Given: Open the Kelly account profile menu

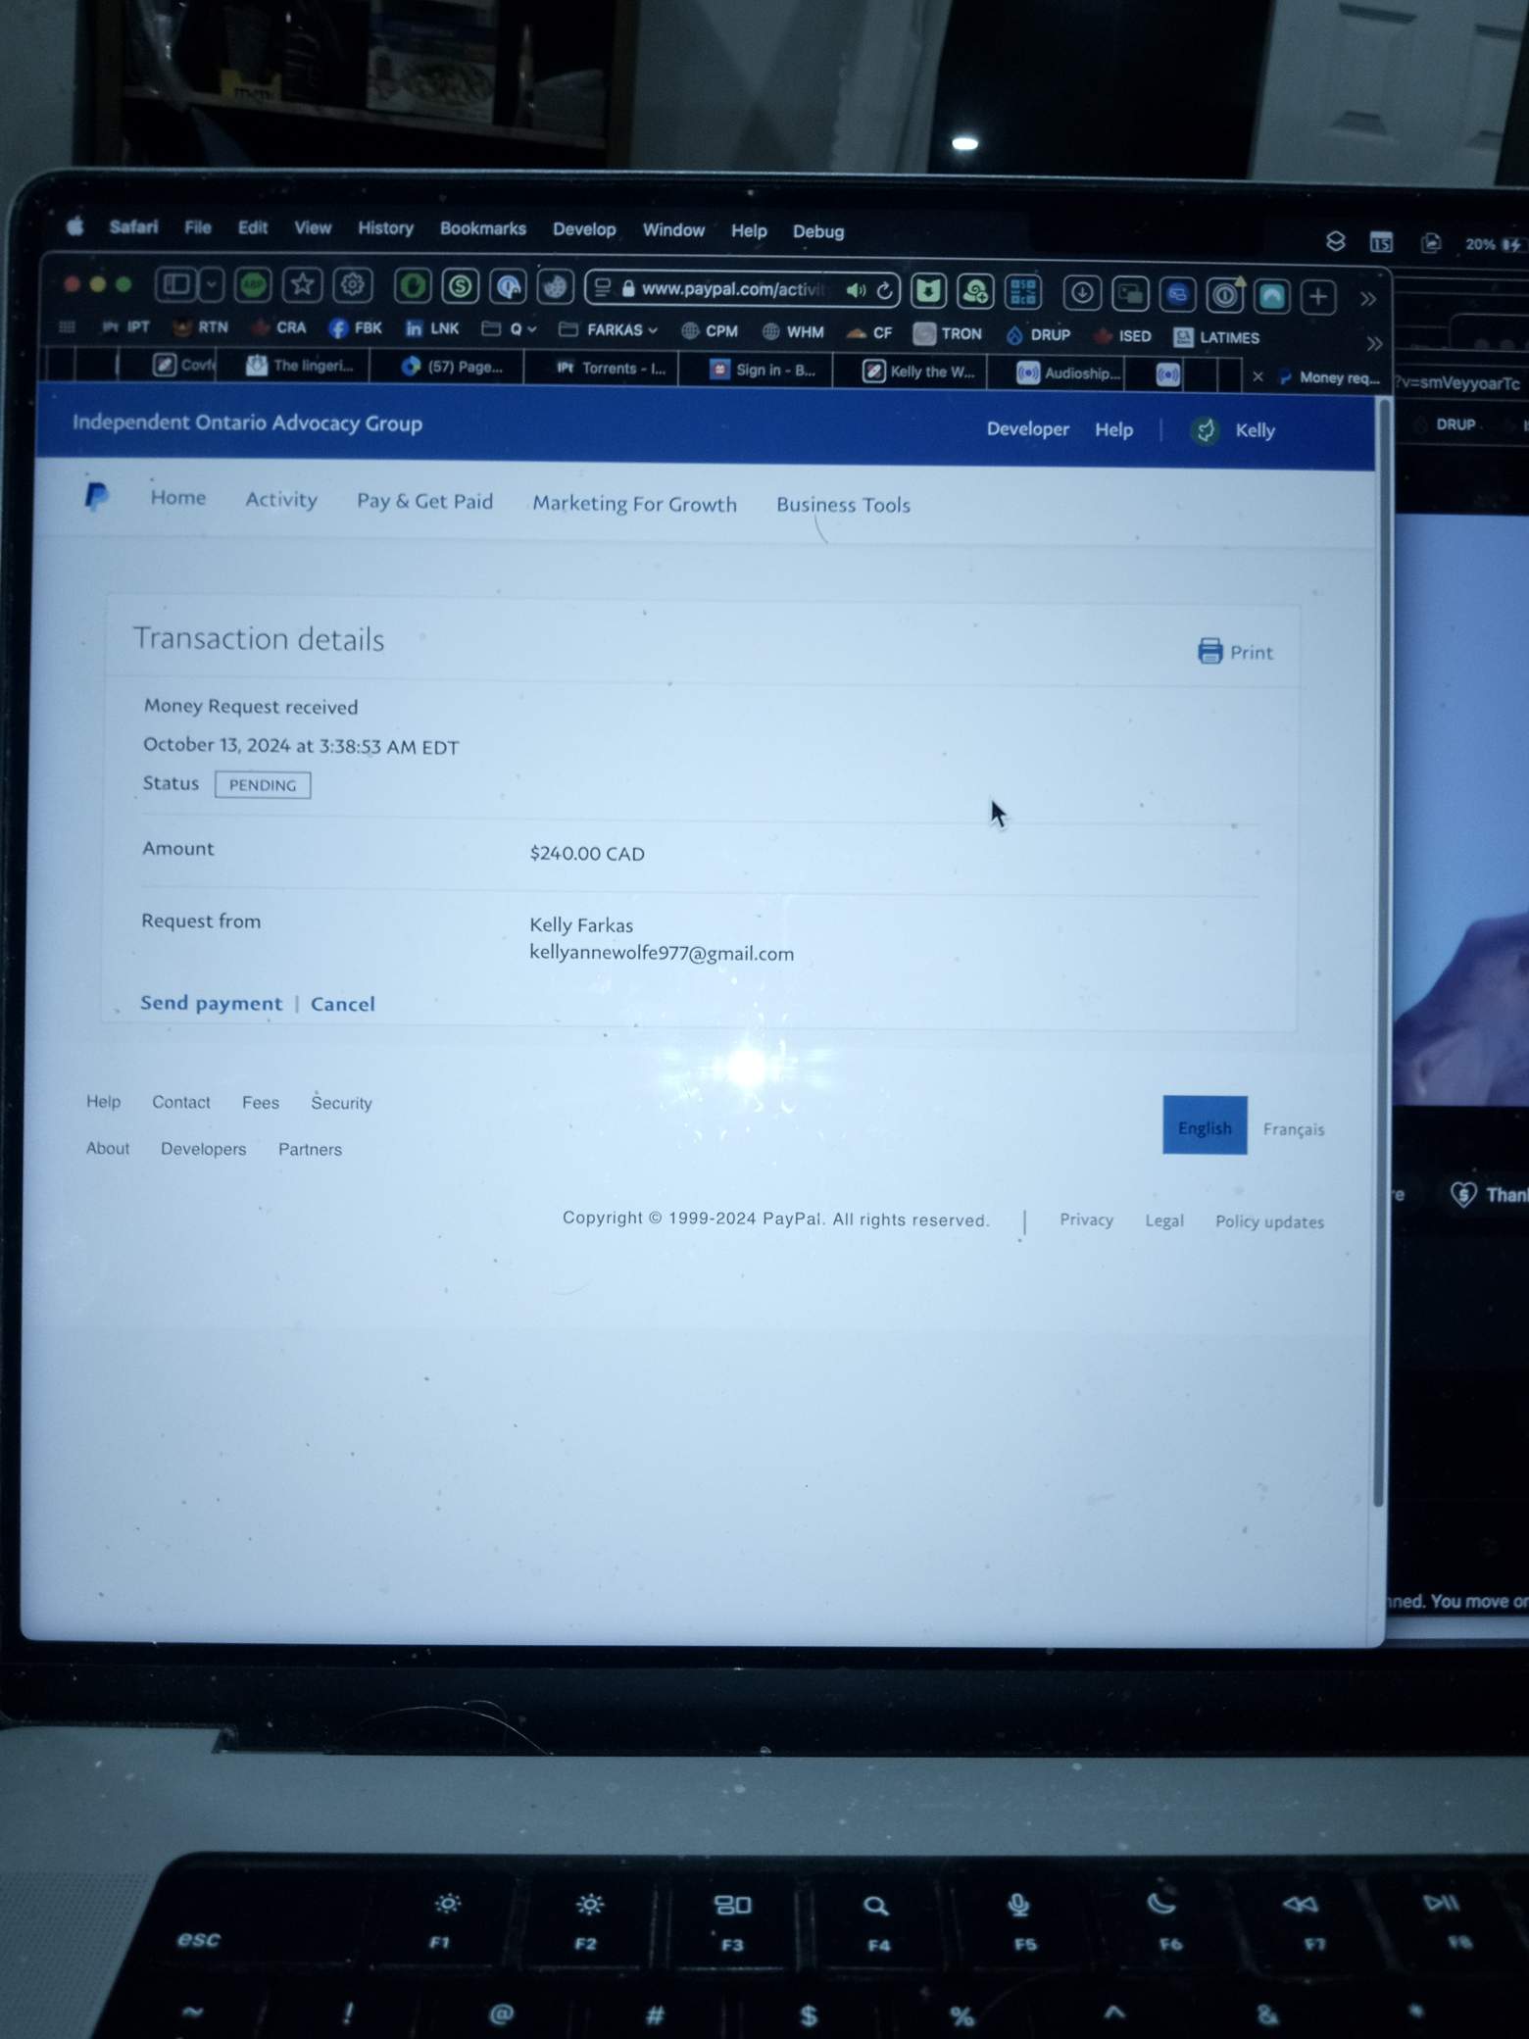Looking at the screenshot, I should [x=1233, y=430].
